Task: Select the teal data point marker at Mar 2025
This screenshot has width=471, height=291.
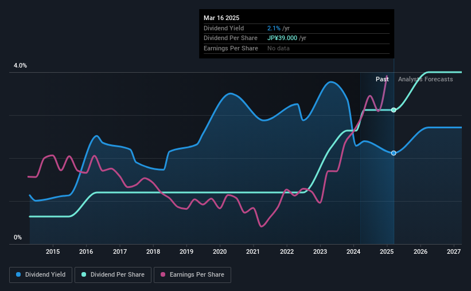Action: pos(394,110)
